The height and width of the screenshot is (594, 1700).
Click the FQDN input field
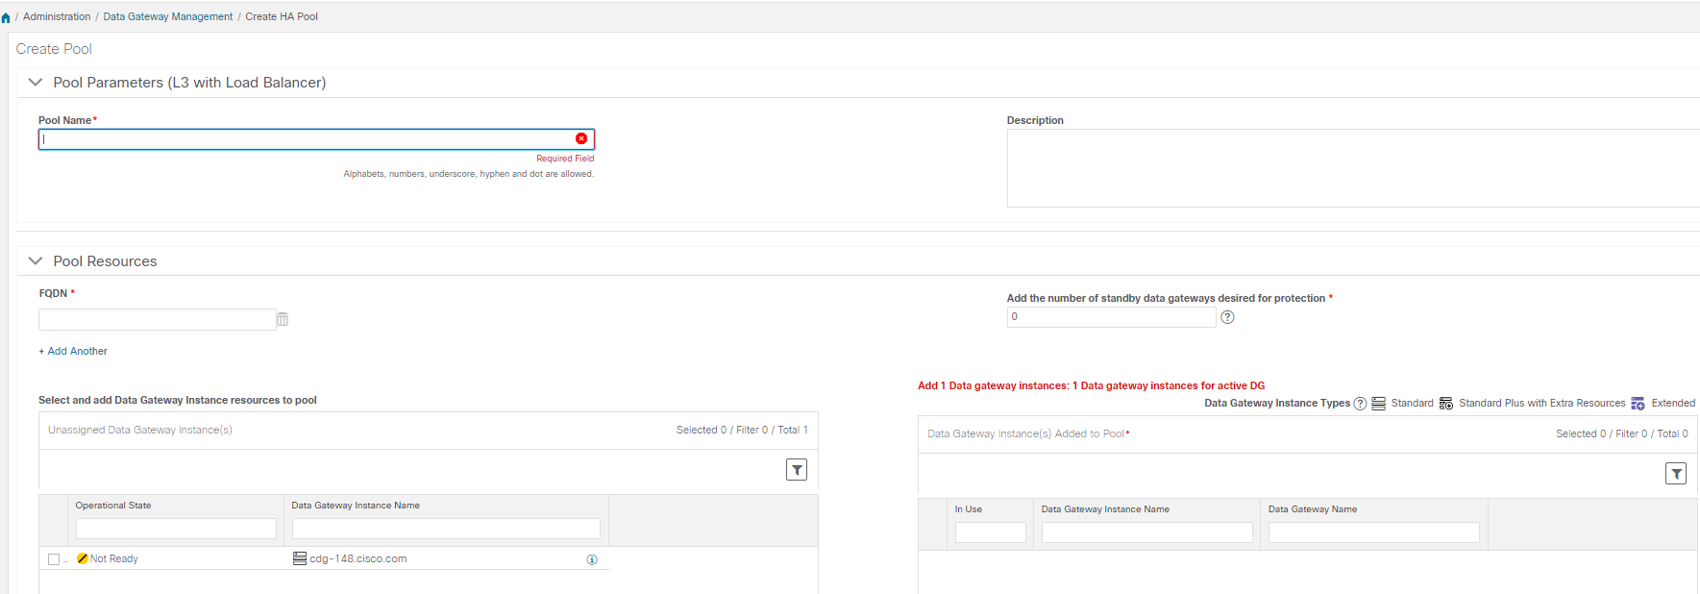point(157,319)
